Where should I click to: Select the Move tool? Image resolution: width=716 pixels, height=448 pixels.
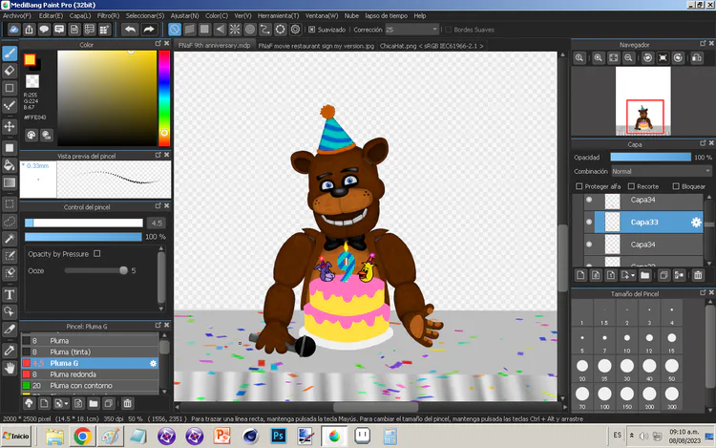[x=10, y=126]
